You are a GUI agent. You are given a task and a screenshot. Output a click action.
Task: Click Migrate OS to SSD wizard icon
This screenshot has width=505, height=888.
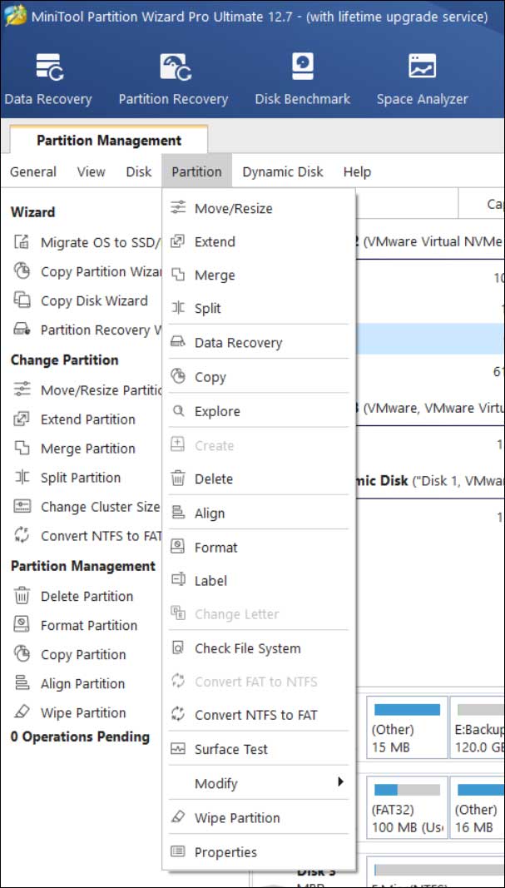pos(22,242)
